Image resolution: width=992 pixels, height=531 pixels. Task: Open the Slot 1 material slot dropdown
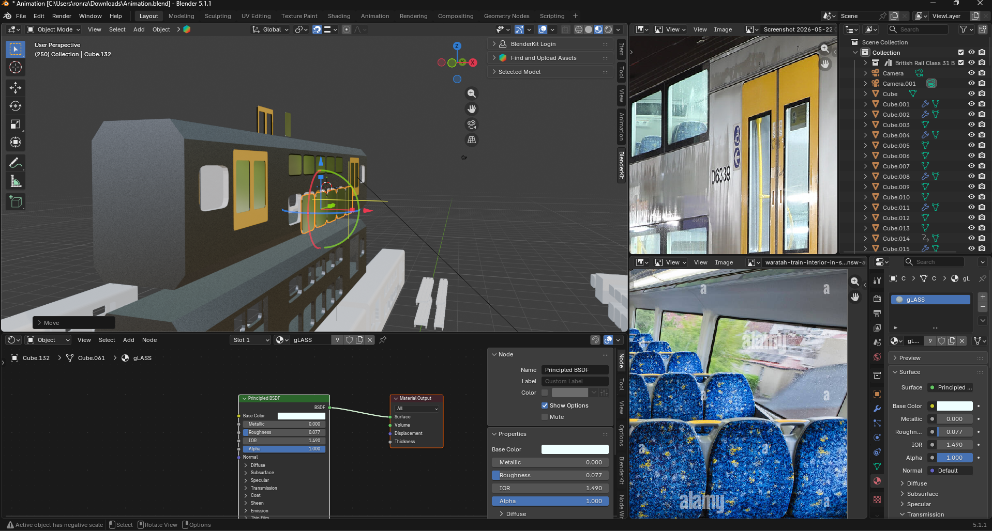click(x=250, y=340)
